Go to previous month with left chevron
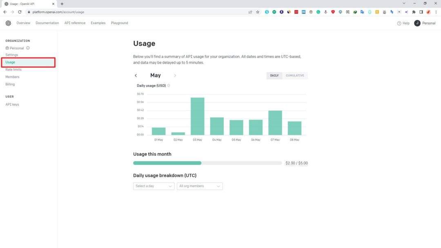The image size is (441, 248). point(136,75)
